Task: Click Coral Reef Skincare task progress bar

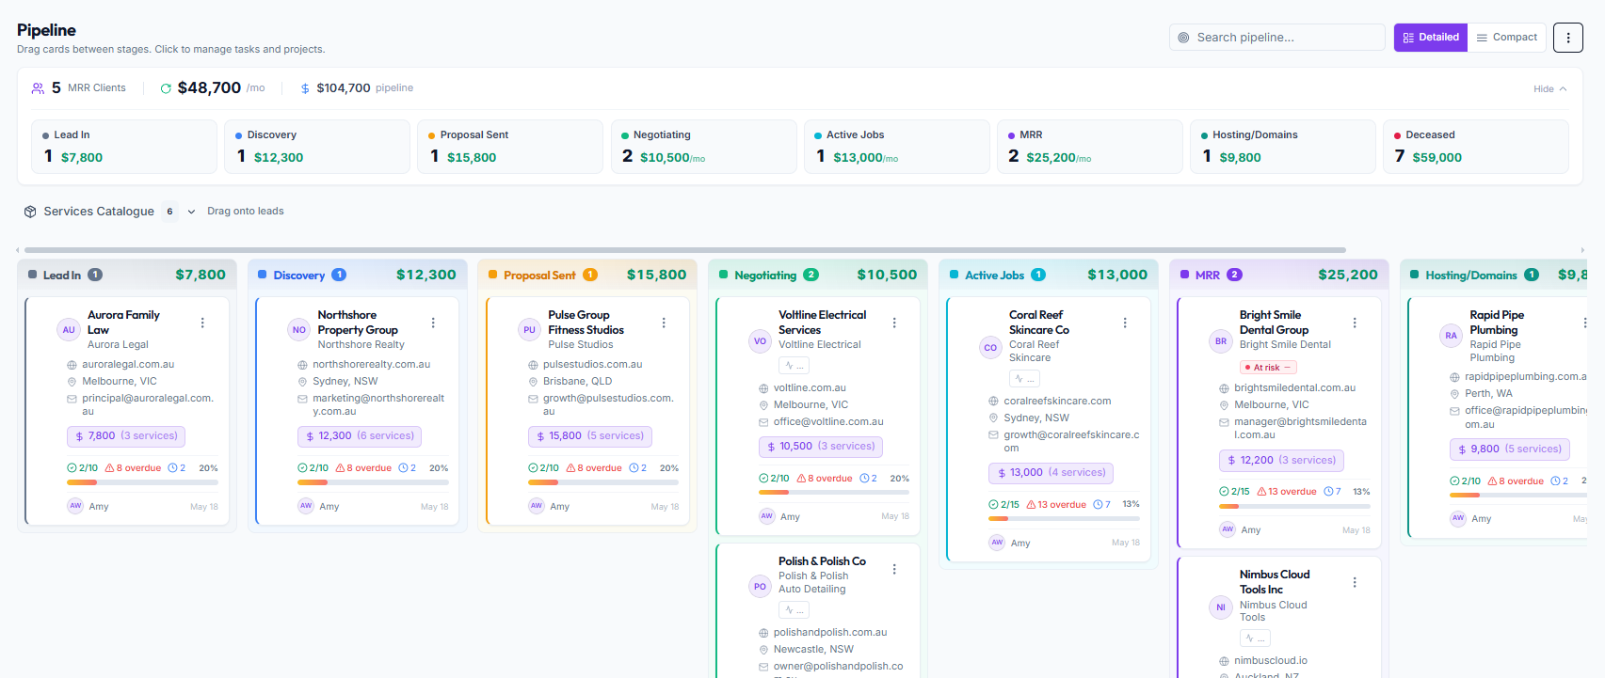Action: point(1064,519)
